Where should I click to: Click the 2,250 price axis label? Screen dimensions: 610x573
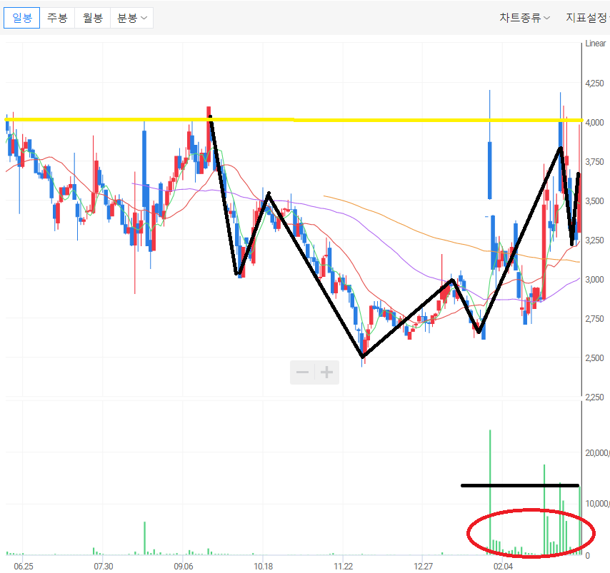594,397
